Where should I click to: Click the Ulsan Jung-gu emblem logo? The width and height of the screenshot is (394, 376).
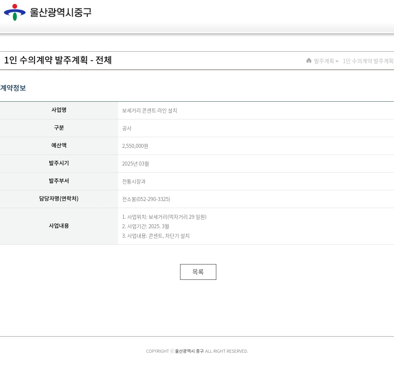15,12
